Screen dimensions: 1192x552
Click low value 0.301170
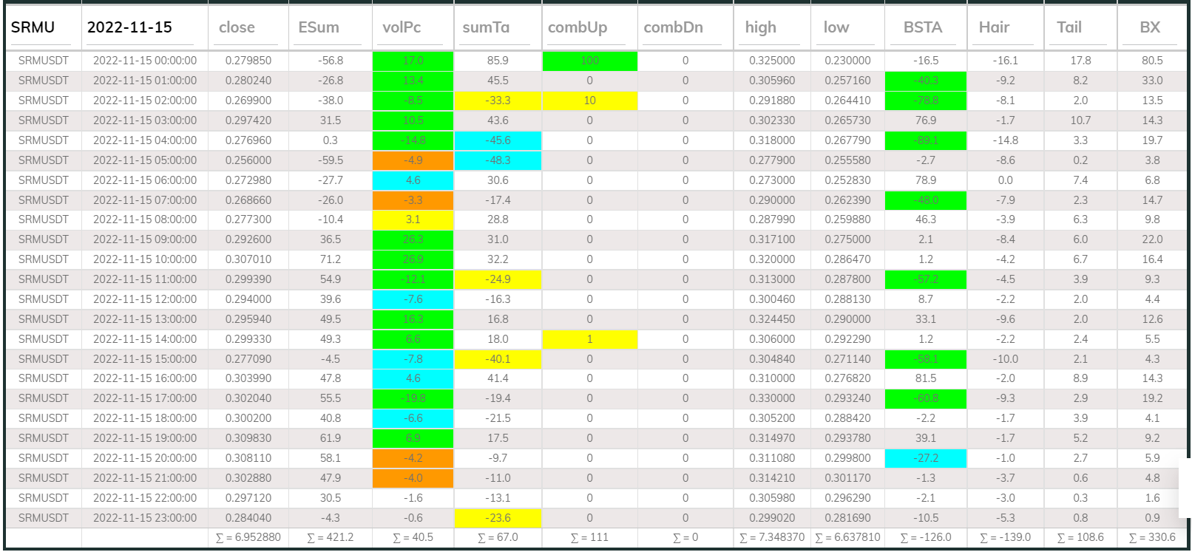click(847, 478)
